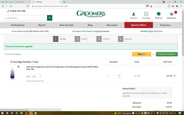Remove item with the red X icon

click(175, 76)
